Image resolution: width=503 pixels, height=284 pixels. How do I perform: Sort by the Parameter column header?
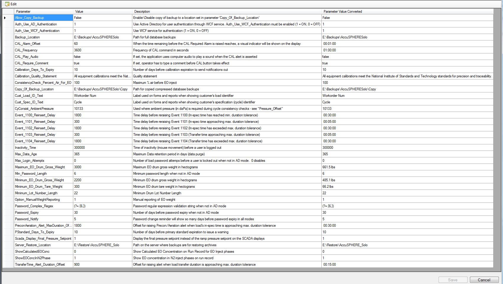pyautogui.click(x=43, y=12)
